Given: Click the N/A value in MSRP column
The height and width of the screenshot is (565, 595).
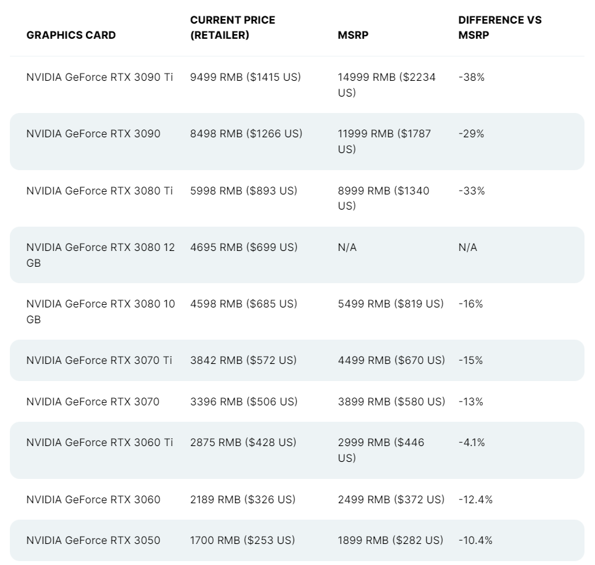Looking at the screenshot, I should point(347,248).
